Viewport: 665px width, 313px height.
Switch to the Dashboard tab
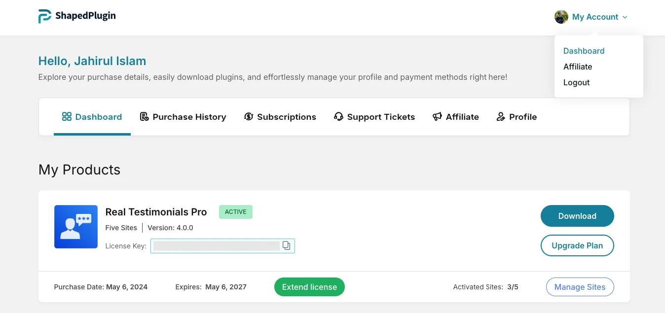coord(92,117)
